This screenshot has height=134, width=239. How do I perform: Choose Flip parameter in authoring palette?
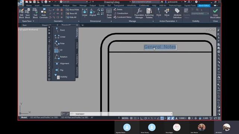[59, 70]
